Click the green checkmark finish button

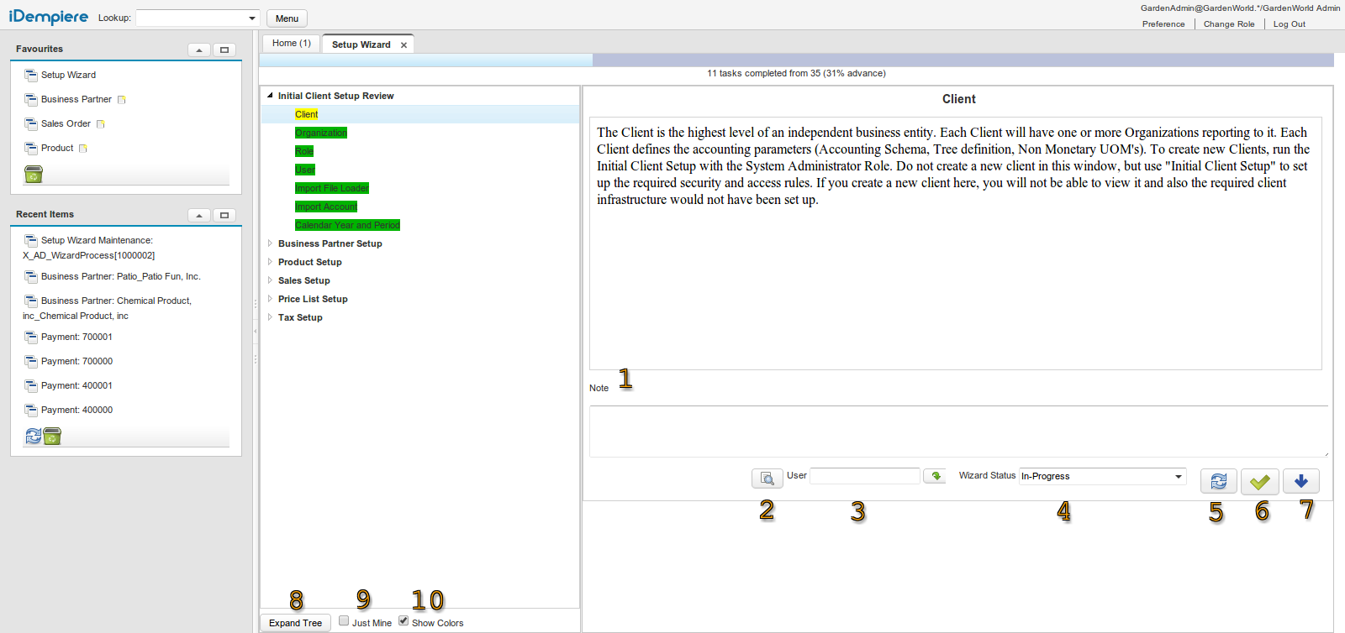[x=1259, y=481]
